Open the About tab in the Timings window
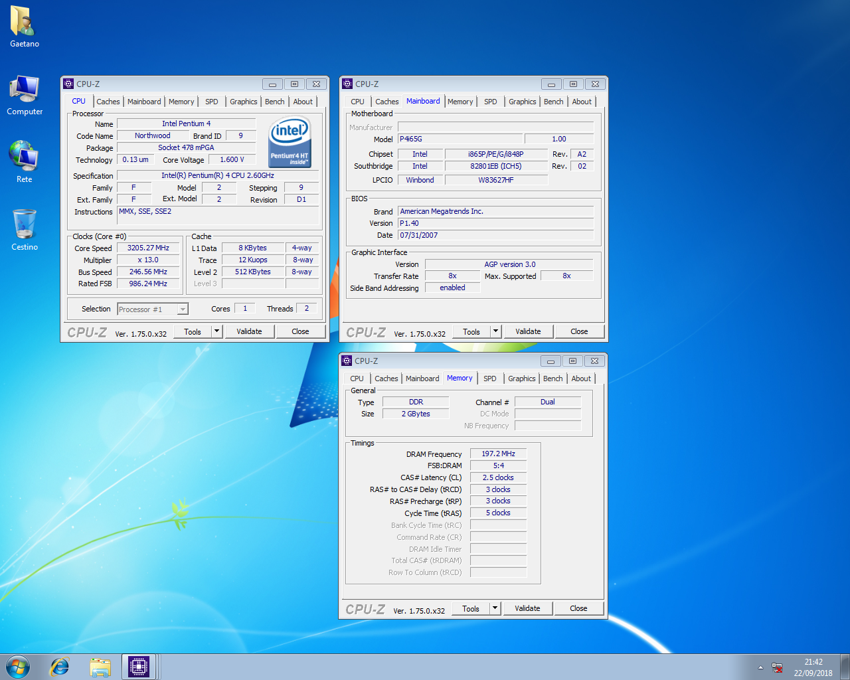 [x=582, y=379]
